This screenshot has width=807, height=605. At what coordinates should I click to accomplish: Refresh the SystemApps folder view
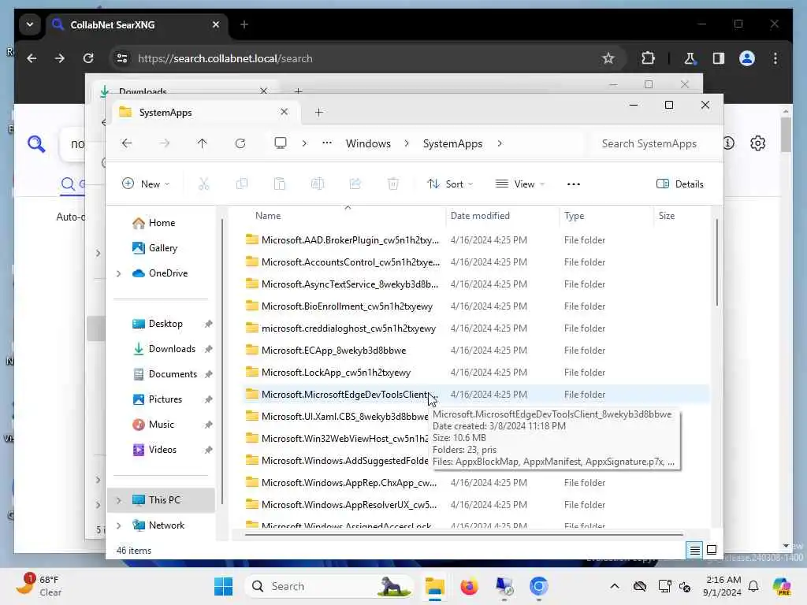tap(240, 143)
